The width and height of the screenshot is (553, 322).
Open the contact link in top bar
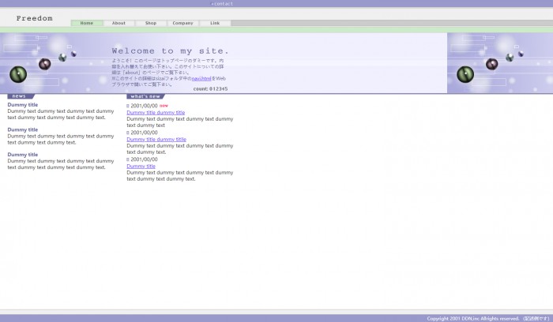coord(222,4)
